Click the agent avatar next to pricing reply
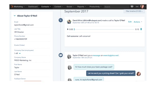156x94 pixels. tap(138, 74)
